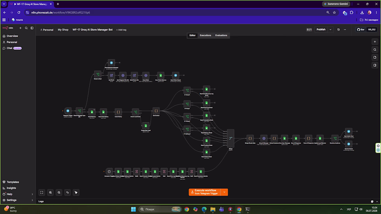
Task: Select the Send Welcome Message Telegram node
Action: [x=111, y=63]
